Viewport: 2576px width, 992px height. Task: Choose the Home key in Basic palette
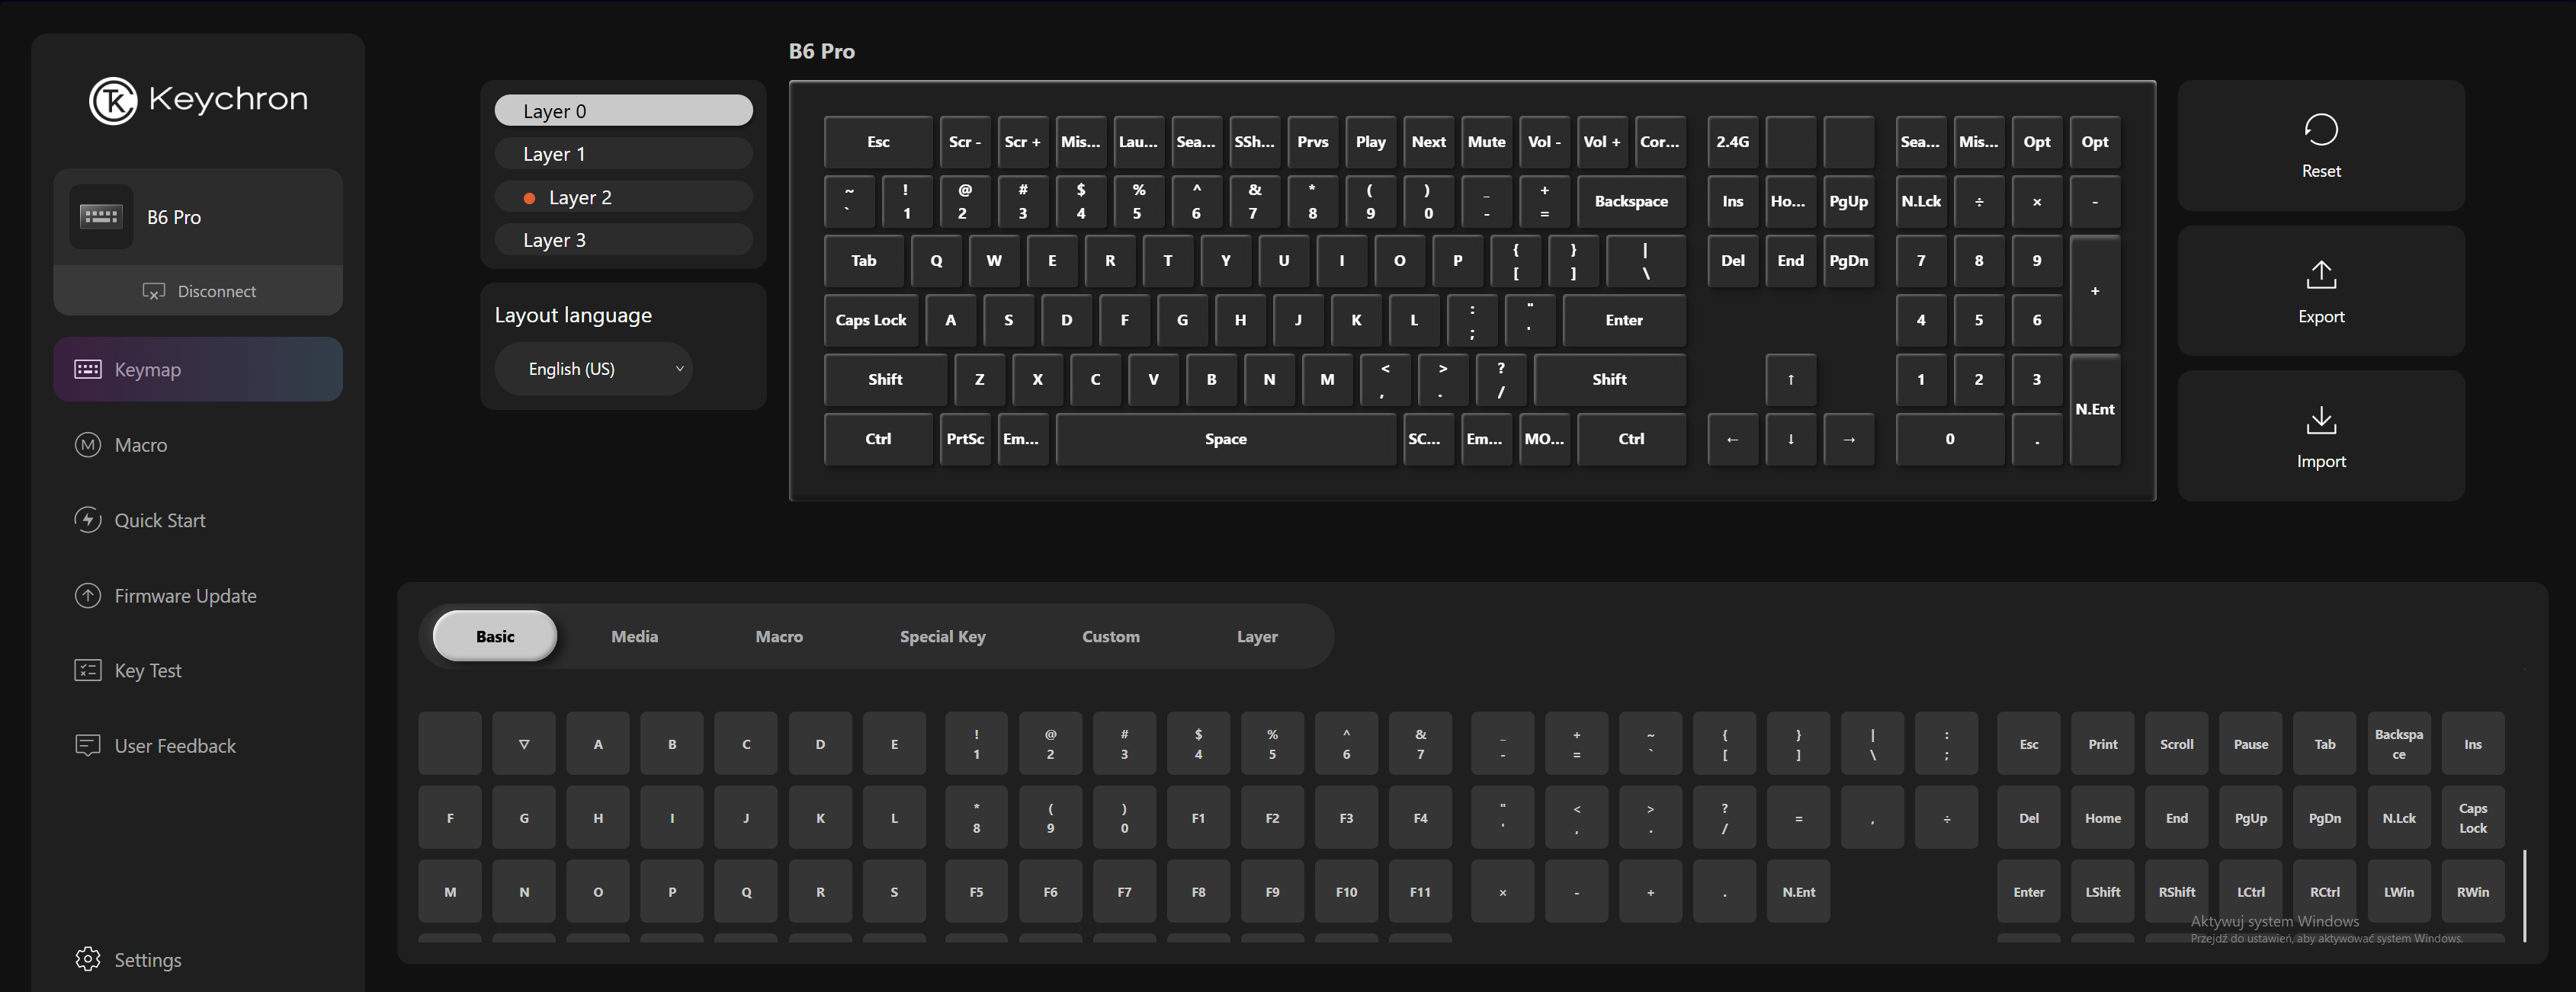(x=2102, y=818)
